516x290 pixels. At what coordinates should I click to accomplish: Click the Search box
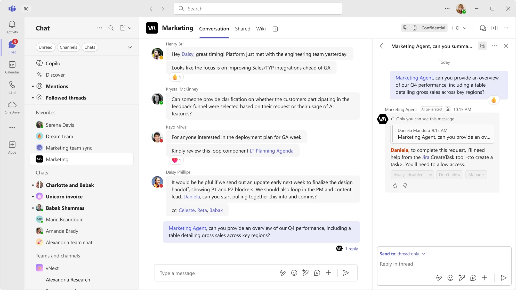[x=258, y=9]
